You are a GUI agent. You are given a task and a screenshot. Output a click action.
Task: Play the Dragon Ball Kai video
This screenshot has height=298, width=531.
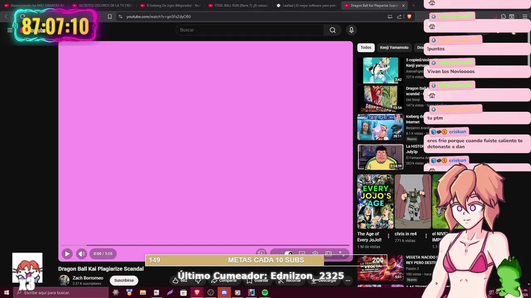(x=67, y=254)
